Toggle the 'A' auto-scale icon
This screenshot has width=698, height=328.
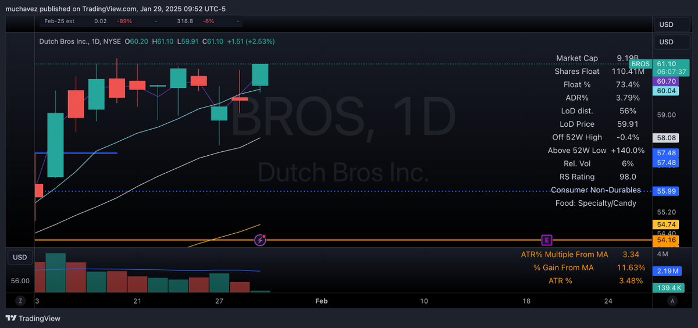(x=672, y=301)
